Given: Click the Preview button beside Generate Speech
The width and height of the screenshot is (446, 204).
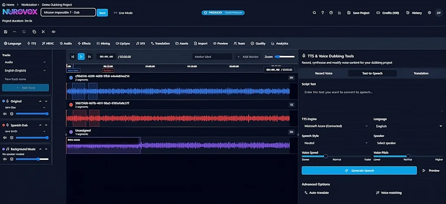Looking at the screenshot, I should click(431, 170).
